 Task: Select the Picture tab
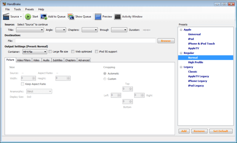pos(10,60)
